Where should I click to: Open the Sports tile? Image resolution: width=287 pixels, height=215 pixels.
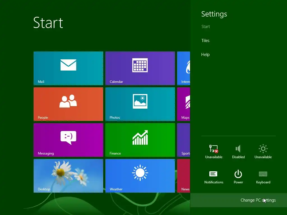tap(184, 140)
